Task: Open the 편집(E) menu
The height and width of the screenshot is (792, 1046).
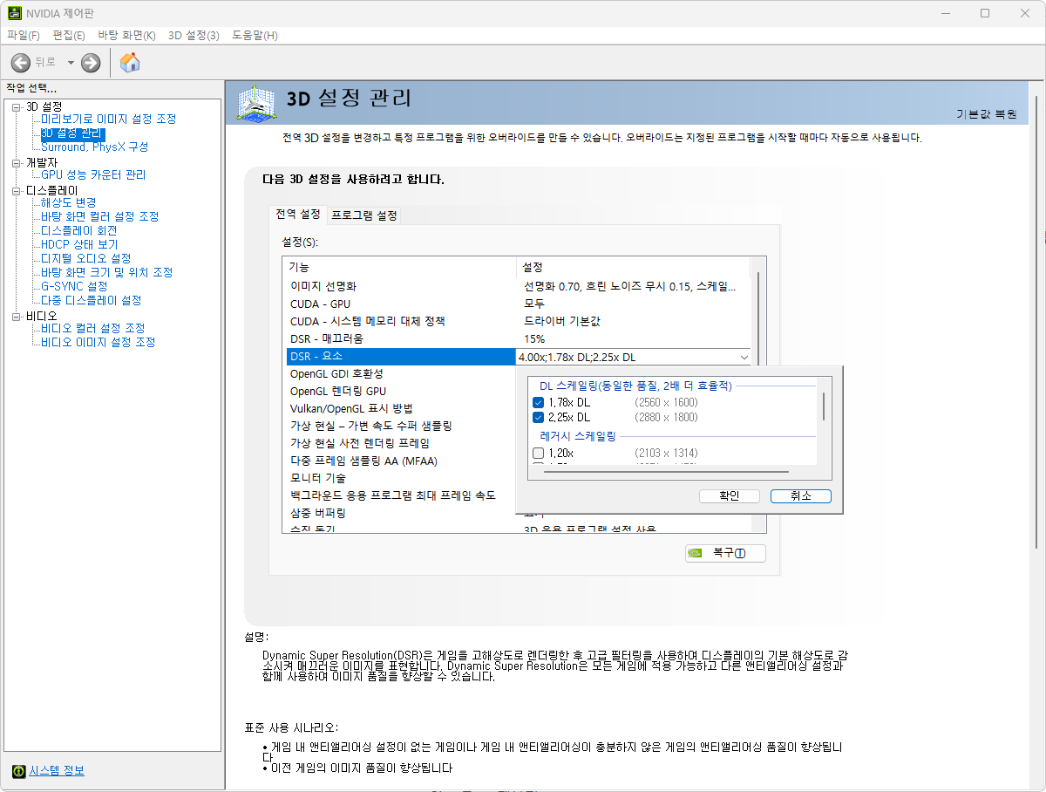Action: [69, 35]
